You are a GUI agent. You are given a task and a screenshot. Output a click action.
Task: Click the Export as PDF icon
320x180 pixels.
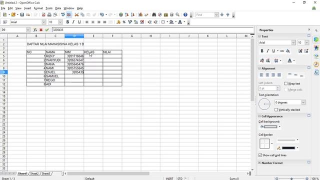coord(43,14)
